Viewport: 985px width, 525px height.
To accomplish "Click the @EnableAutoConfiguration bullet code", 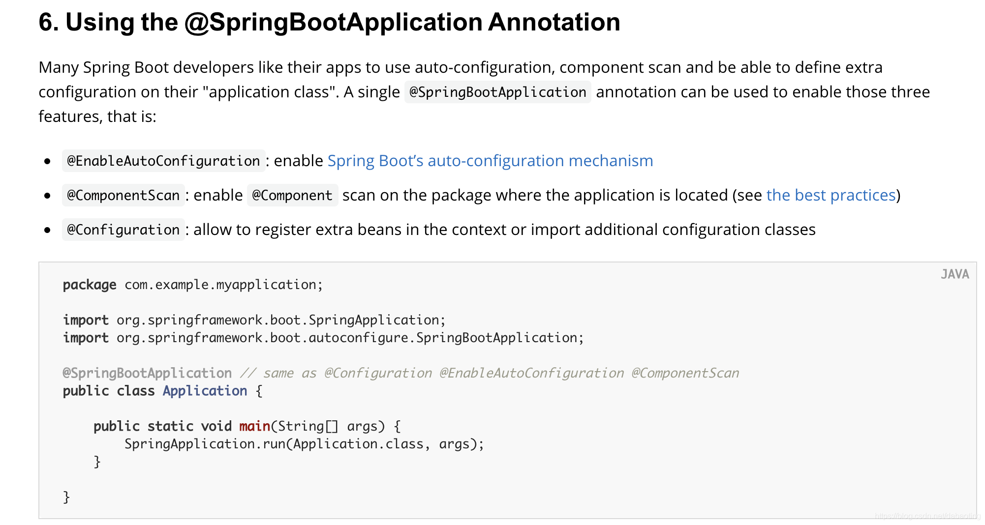I will coord(163,161).
